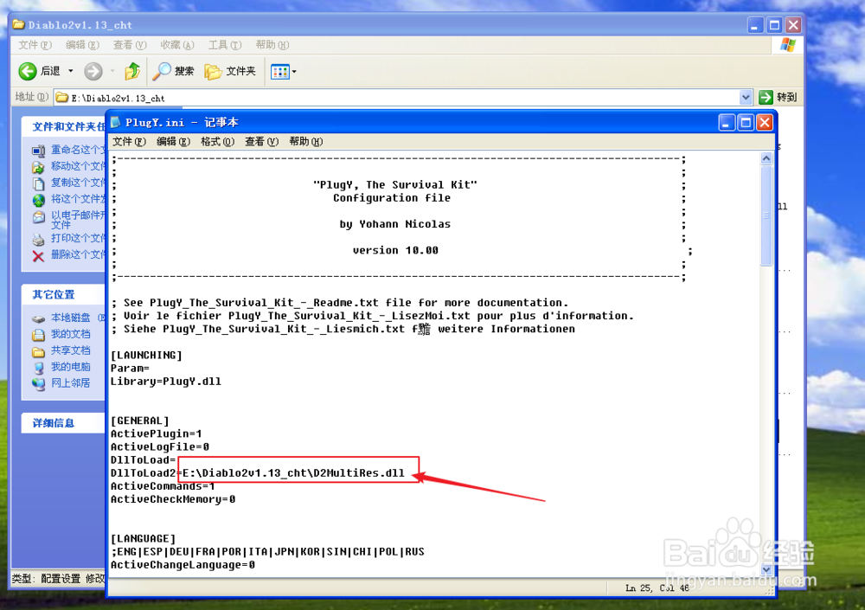The height and width of the screenshot is (610, 865).
Task: Open Explorer Tools (工具) menu
Action: point(225,45)
